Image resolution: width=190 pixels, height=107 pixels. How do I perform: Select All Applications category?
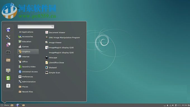click(26, 32)
